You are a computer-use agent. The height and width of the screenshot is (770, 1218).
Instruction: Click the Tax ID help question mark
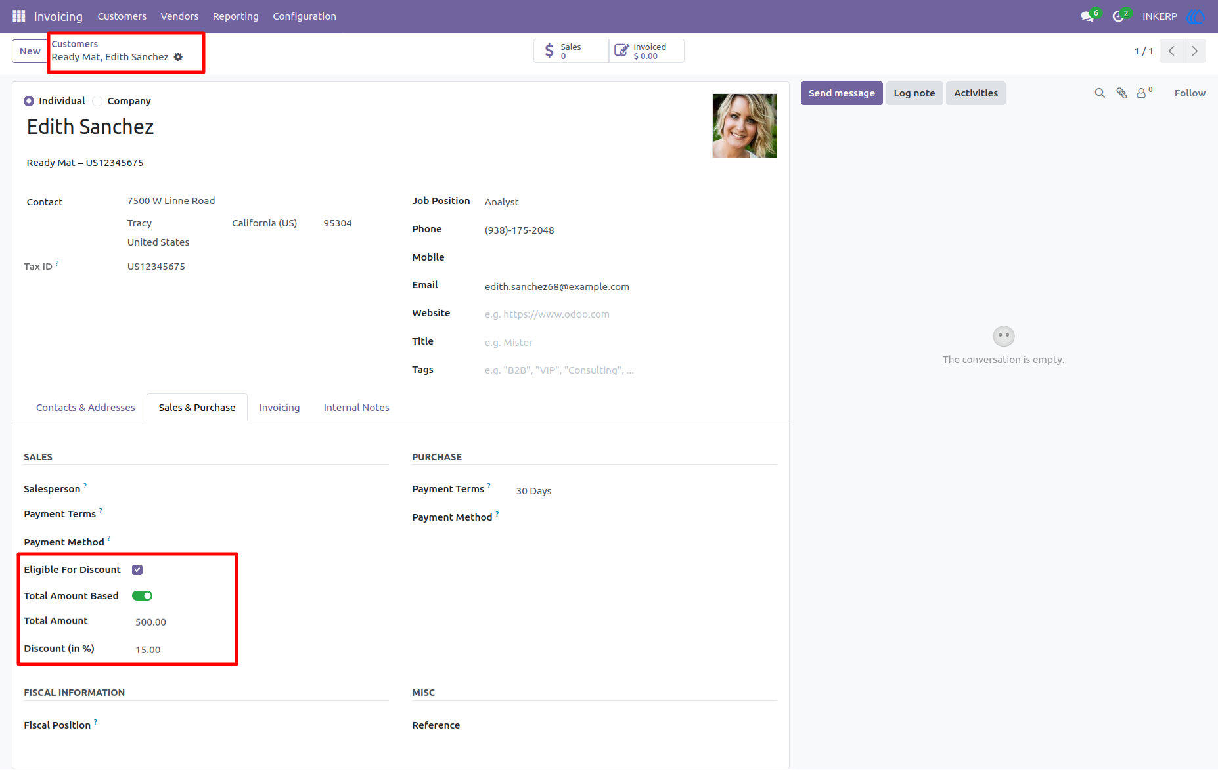point(57,263)
